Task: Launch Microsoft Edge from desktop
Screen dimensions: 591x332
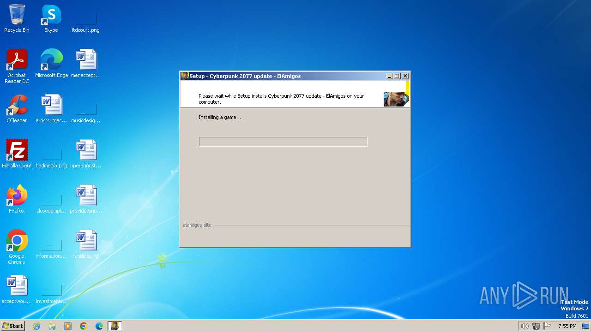Action: [x=51, y=63]
